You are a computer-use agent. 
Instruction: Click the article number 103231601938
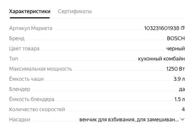[x=161, y=28]
